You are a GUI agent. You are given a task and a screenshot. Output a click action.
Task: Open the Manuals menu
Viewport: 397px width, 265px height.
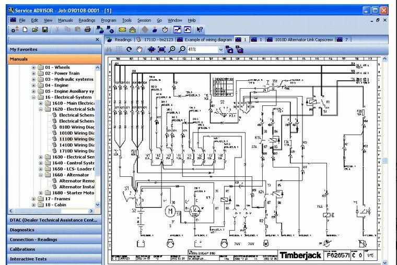point(65,20)
